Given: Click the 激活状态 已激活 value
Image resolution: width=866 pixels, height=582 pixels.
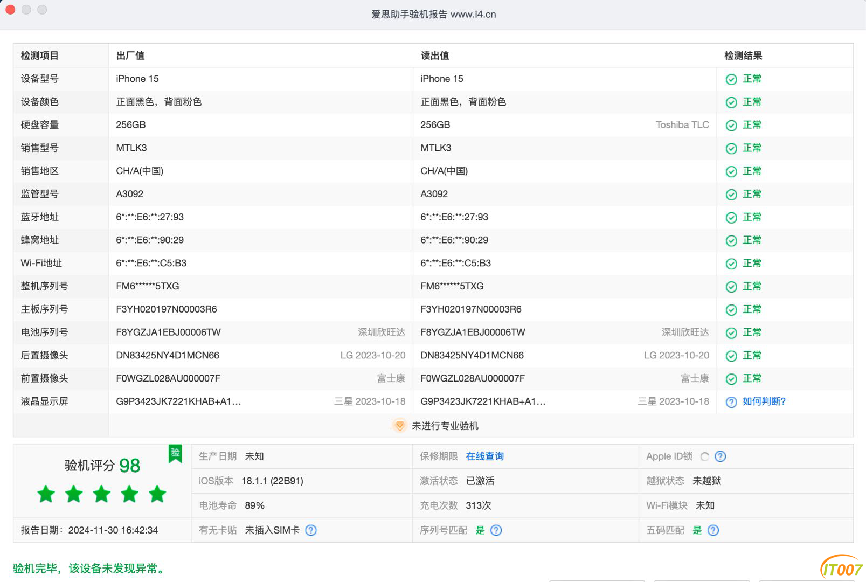Looking at the screenshot, I should click(x=480, y=481).
